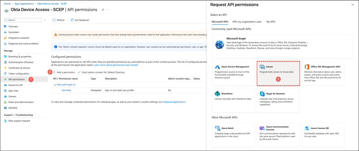Select the Intune API tile
Viewport: 359px width, 151px height.
278,73
